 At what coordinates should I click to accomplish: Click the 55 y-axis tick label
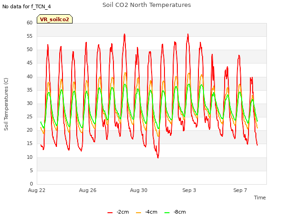29,36
